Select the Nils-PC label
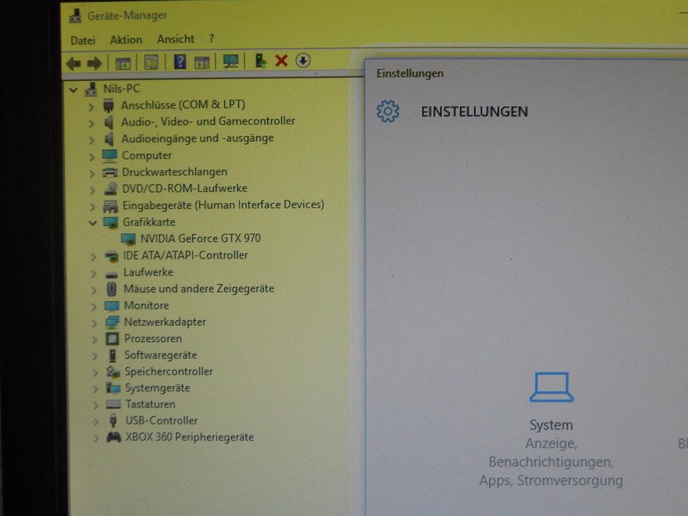Screen dimensions: 688x516 [x=122, y=89]
